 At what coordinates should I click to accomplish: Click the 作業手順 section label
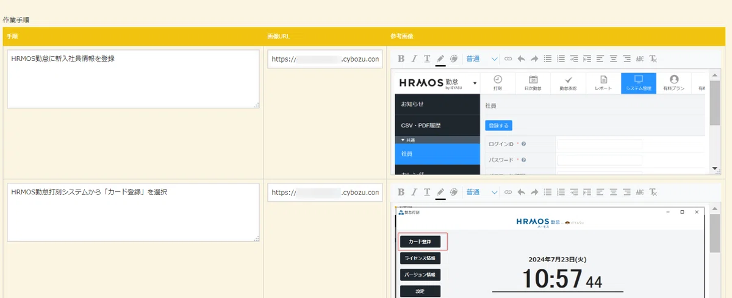[x=16, y=20]
